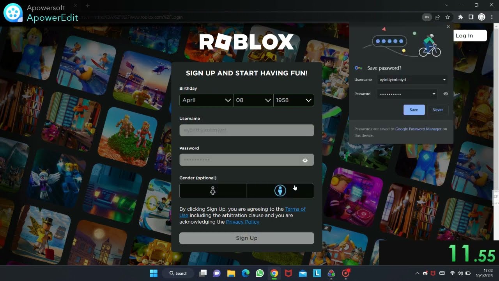Open McAfee from the taskbar
Viewport: 499px width, 281px height.
click(288, 273)
